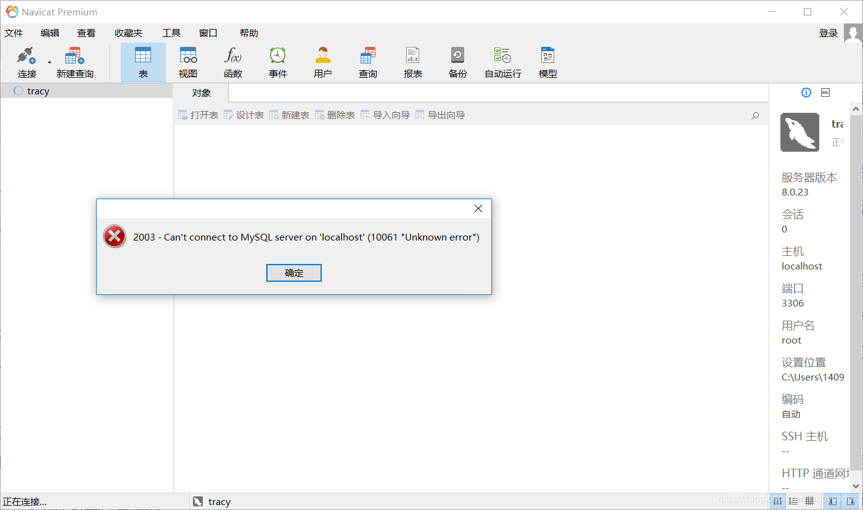Click the search magnifier icon in objects toolbar

[x=755, y=115]
